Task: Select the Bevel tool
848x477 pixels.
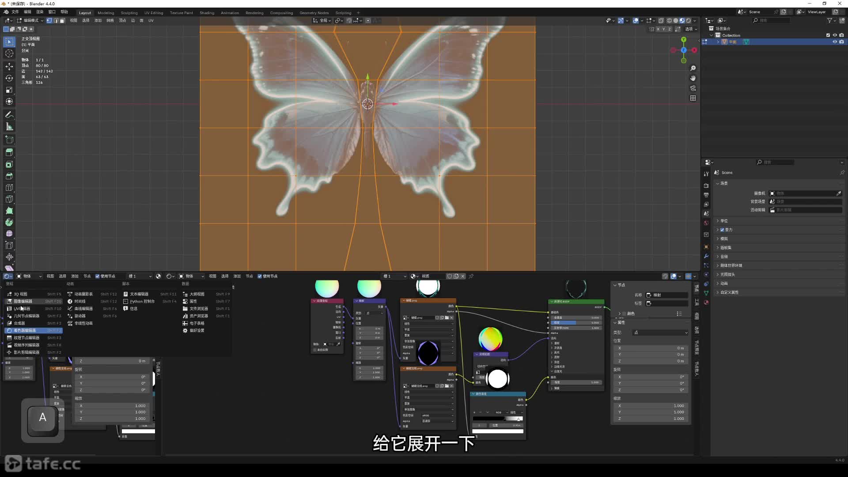Action: coord(9,176)
